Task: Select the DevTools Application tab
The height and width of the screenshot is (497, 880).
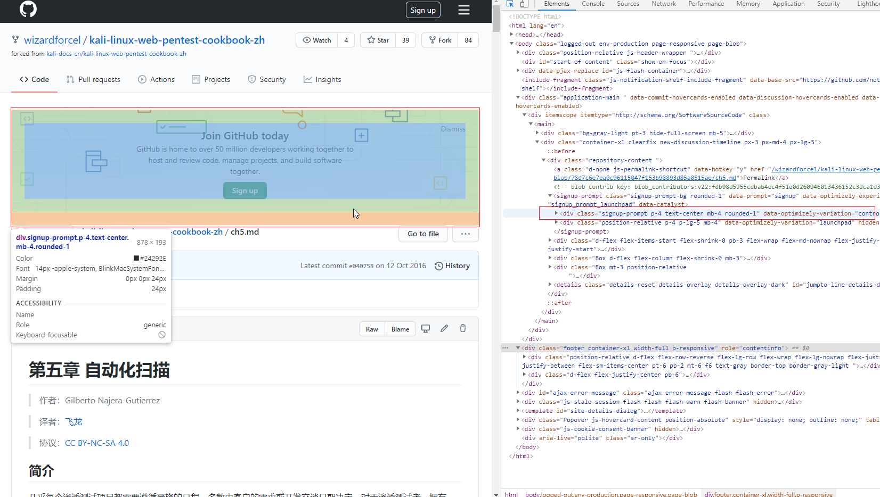Action: click(788, 4)
